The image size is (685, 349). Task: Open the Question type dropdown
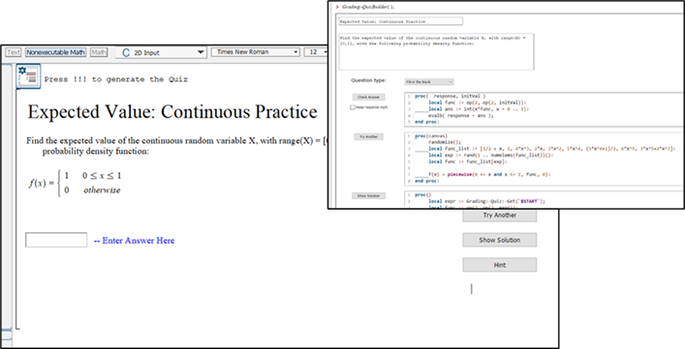[x=429, y=82]
